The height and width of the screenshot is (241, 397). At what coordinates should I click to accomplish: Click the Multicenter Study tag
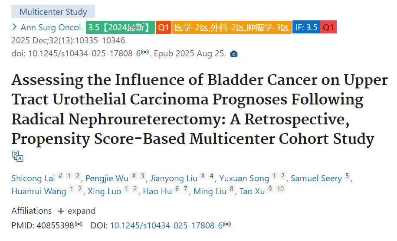[x=53, y=12]
